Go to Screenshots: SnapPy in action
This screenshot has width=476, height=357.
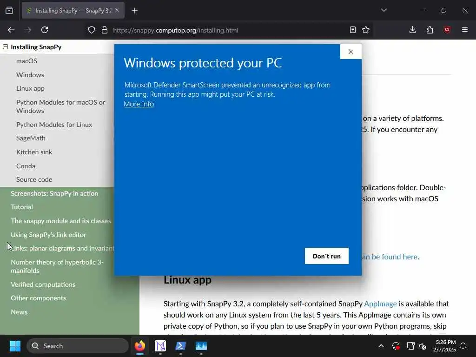click(54, 193)
